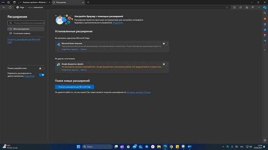Click the Microsoft Power Automate extension icon
This screenshot has height=150, width=268.
59,44
